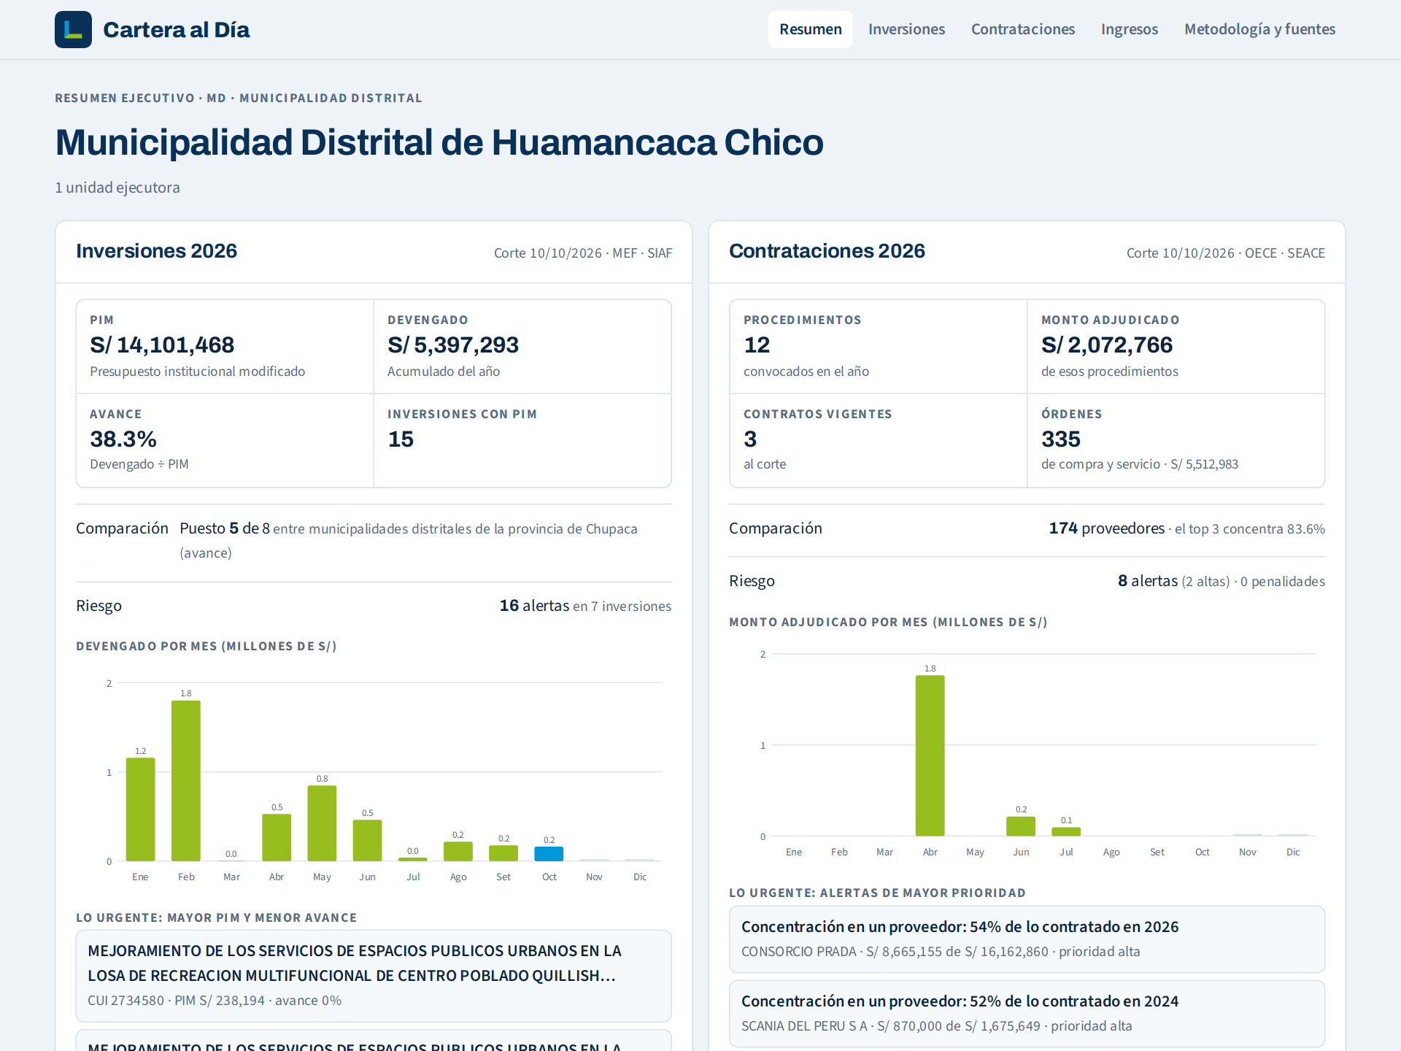The image size is (1401, 1051).
Task: Open Metodología y fuentes page
Action: point(1259,29)
